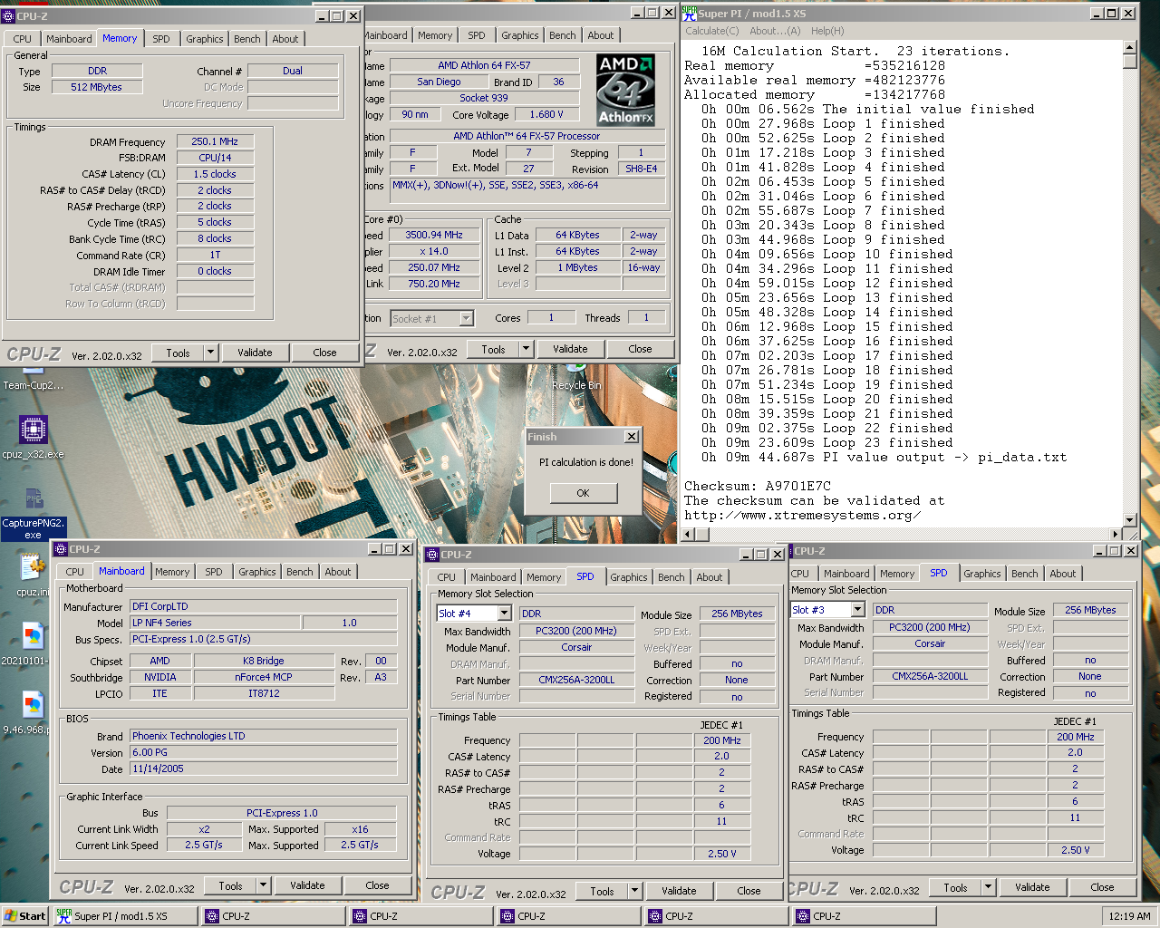Click Validate in Slot #4 SPD window

(679, 891)
